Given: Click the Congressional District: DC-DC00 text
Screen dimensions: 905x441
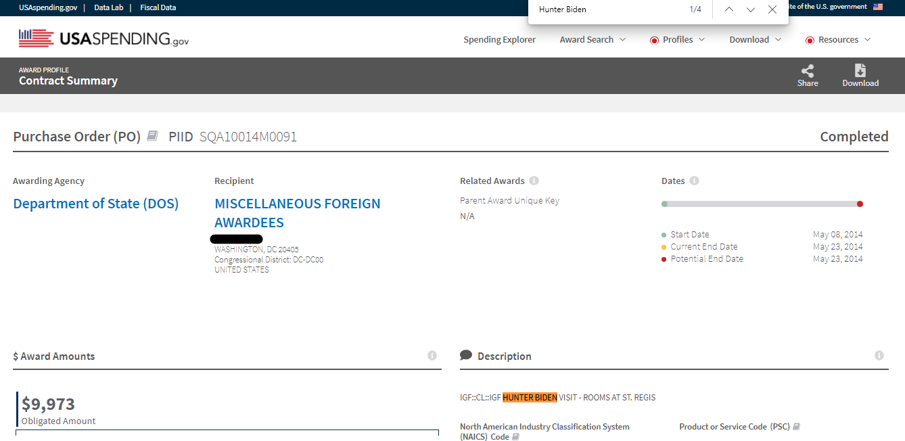Looking at the screenshot, I should 269,260.
